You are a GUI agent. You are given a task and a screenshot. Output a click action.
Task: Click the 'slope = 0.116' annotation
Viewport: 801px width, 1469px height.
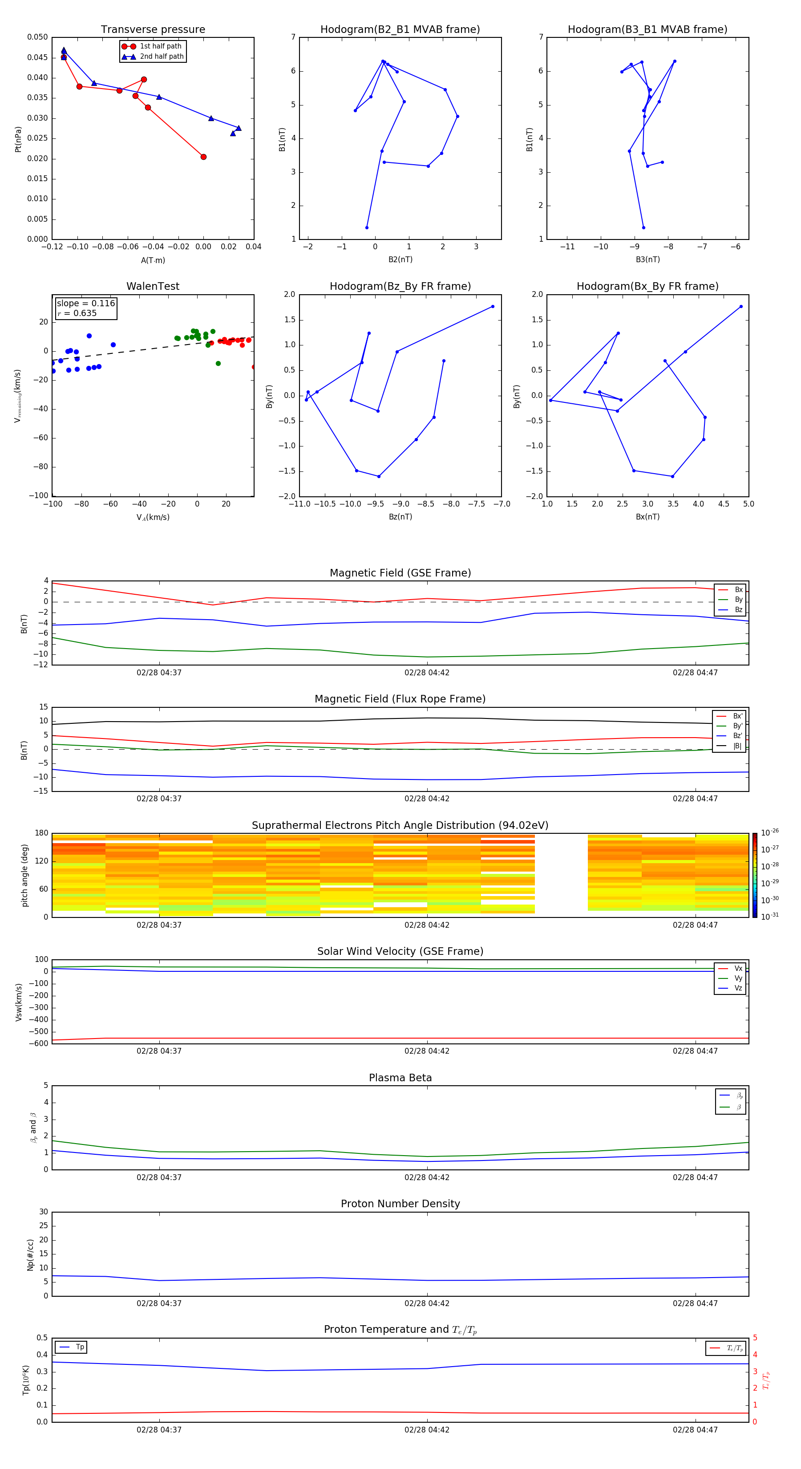pos(86,304)
